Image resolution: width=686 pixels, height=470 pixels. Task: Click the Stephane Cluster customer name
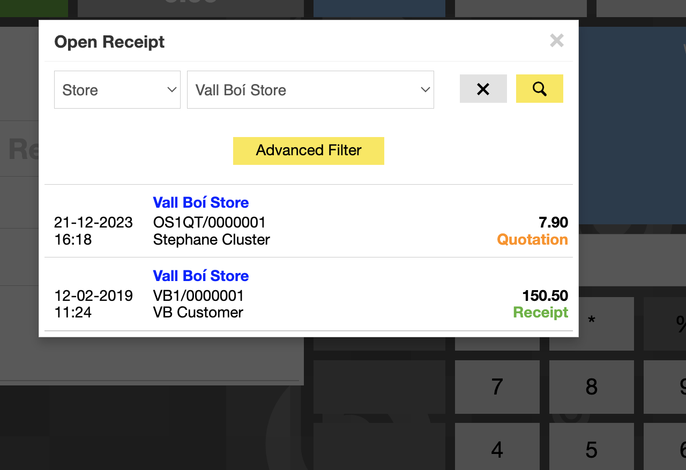point(211,240)
